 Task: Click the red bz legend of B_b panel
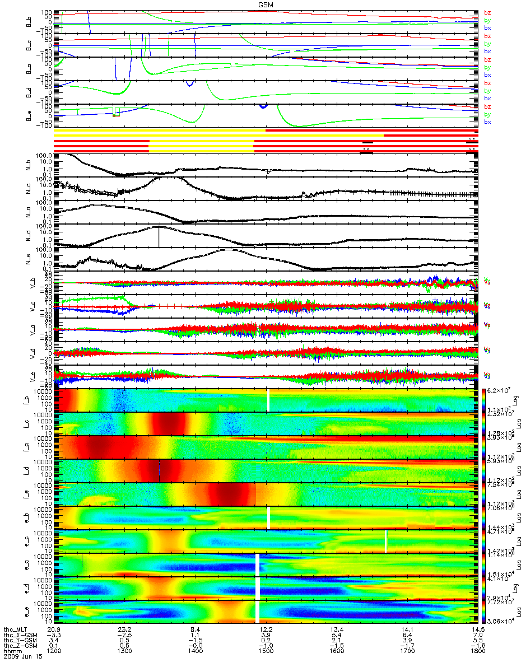(x=487, y=12)
